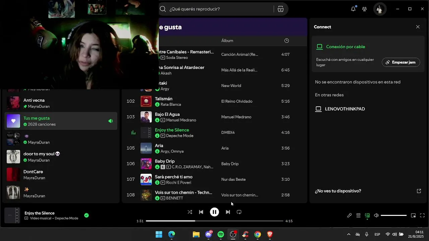The image size is (429, 241).
Task: Click the now playing album thumbnail
Action: (12, 215)
